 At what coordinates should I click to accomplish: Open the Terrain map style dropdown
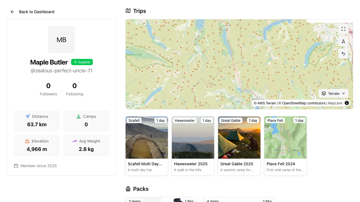click(x=334, y=93)
